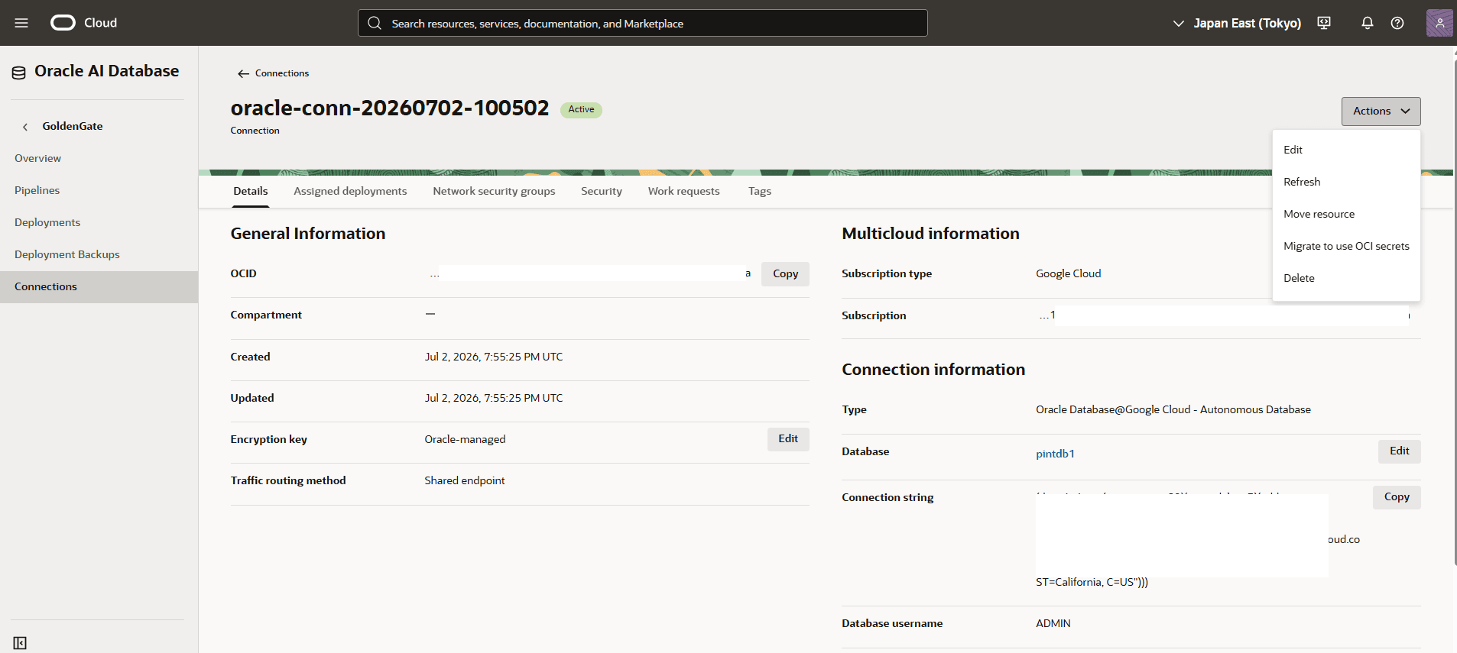The height and width of the screenshot is (653, 1457).
Task: Click the Shared endpoint routing value
Action: click(x=465, y=481)
